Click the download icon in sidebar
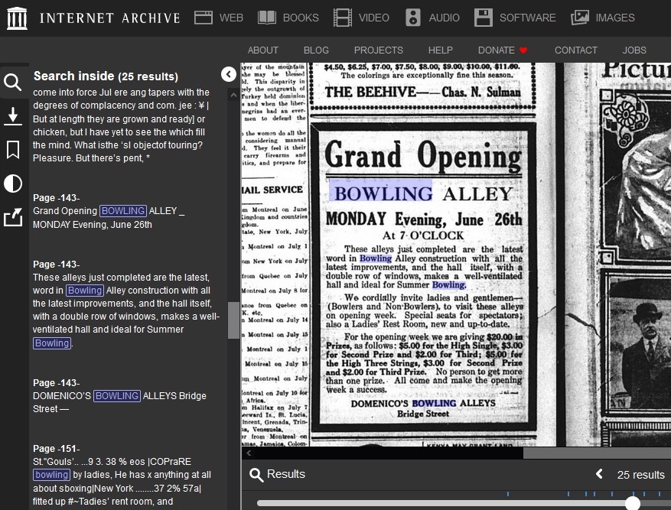This screenshot has height=510, width=671. 13,115
